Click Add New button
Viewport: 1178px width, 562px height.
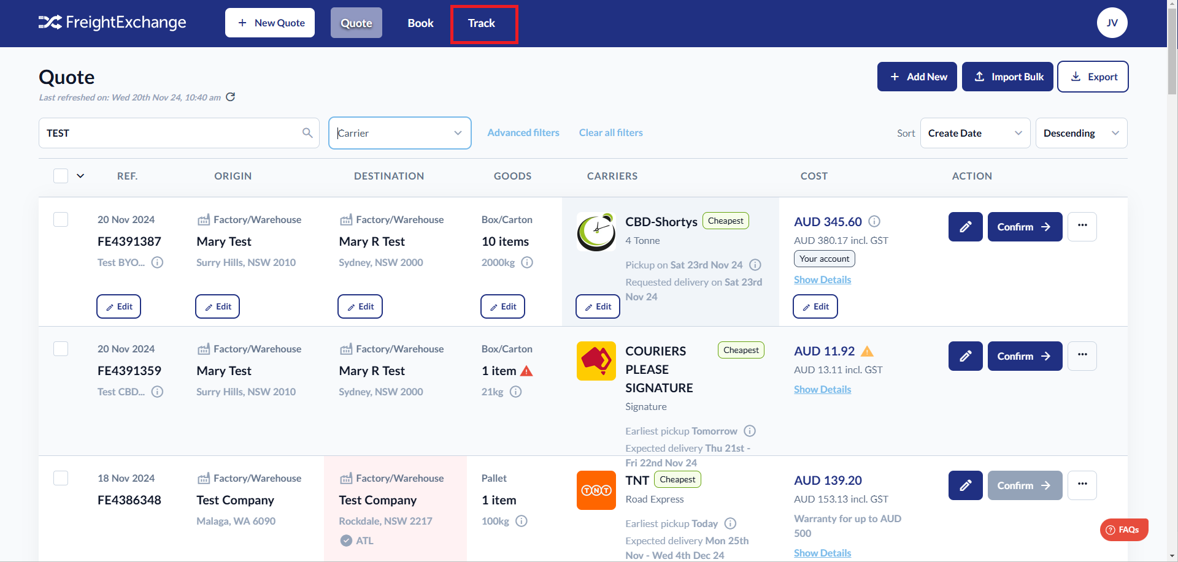pos(917,77)
